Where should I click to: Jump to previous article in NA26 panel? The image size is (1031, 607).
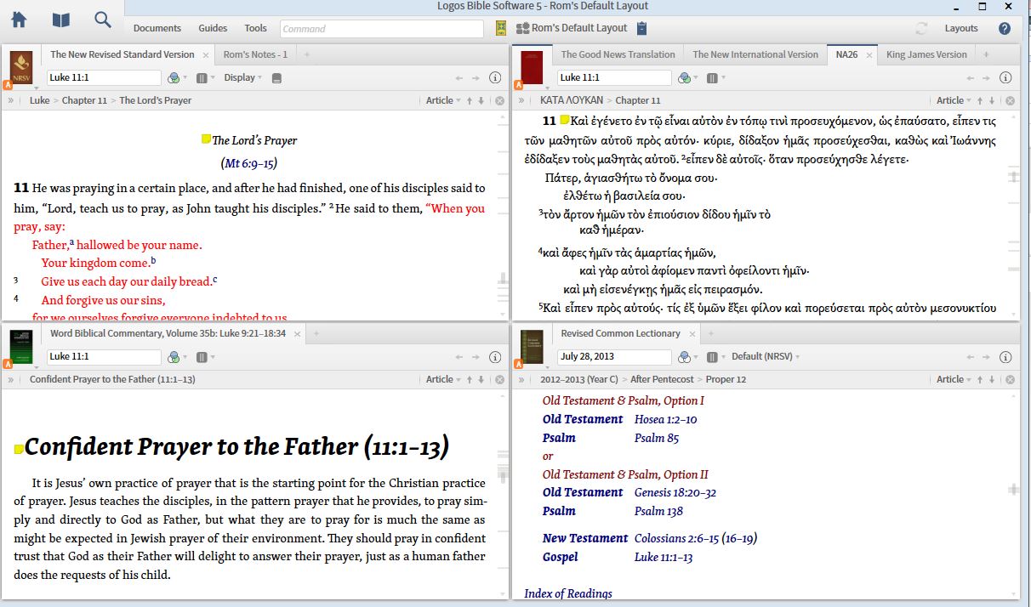[x=979, y=100]
